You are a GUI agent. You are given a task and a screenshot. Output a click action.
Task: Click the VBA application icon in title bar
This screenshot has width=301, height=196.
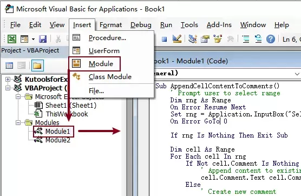pyautogui.click(x=9, y=9)
